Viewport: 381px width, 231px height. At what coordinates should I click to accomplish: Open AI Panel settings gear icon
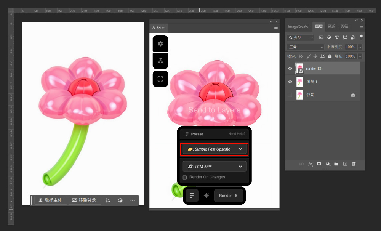click(160, 44)
